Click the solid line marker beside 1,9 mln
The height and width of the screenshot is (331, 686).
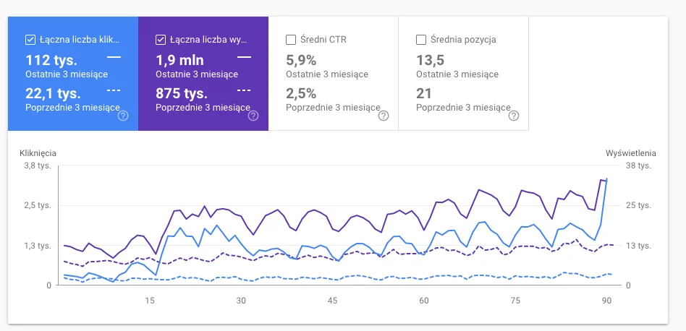pyautogui.click(x=244, y=56)
